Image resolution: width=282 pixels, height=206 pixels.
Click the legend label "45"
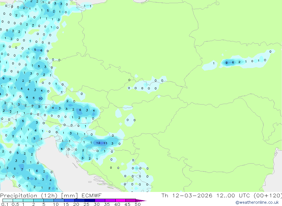coord(127,204)
